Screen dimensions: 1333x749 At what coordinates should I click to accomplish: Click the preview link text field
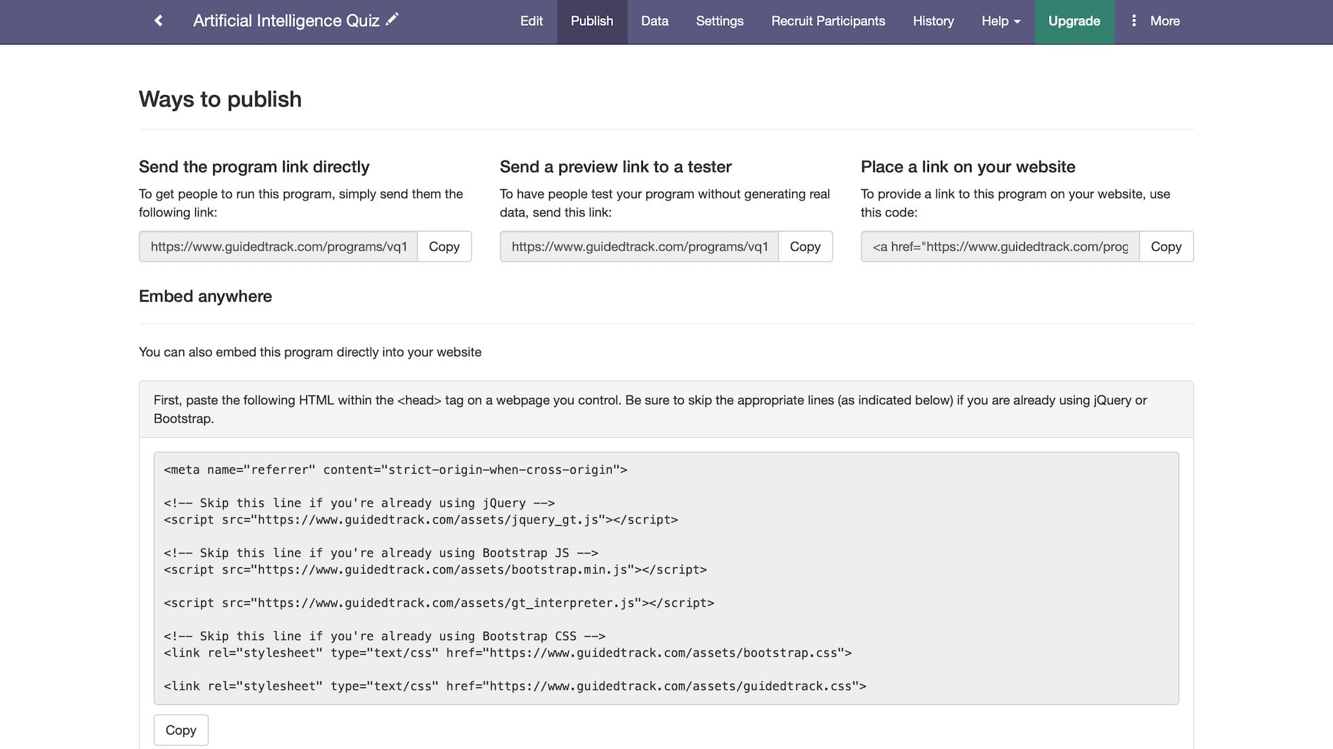[639, 246]
